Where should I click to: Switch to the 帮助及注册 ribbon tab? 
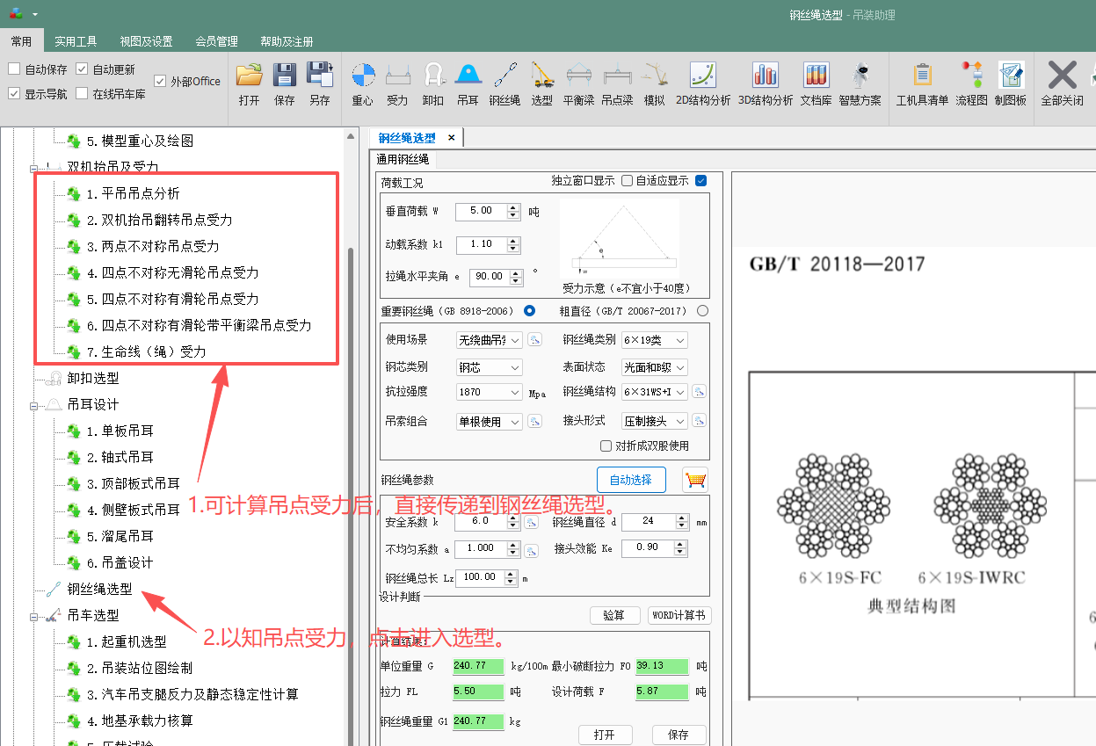pos(287,41)
